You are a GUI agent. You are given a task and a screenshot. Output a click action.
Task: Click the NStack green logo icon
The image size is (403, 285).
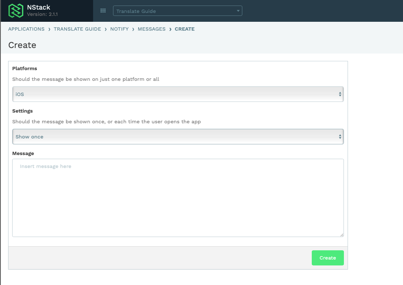(16, 11)
